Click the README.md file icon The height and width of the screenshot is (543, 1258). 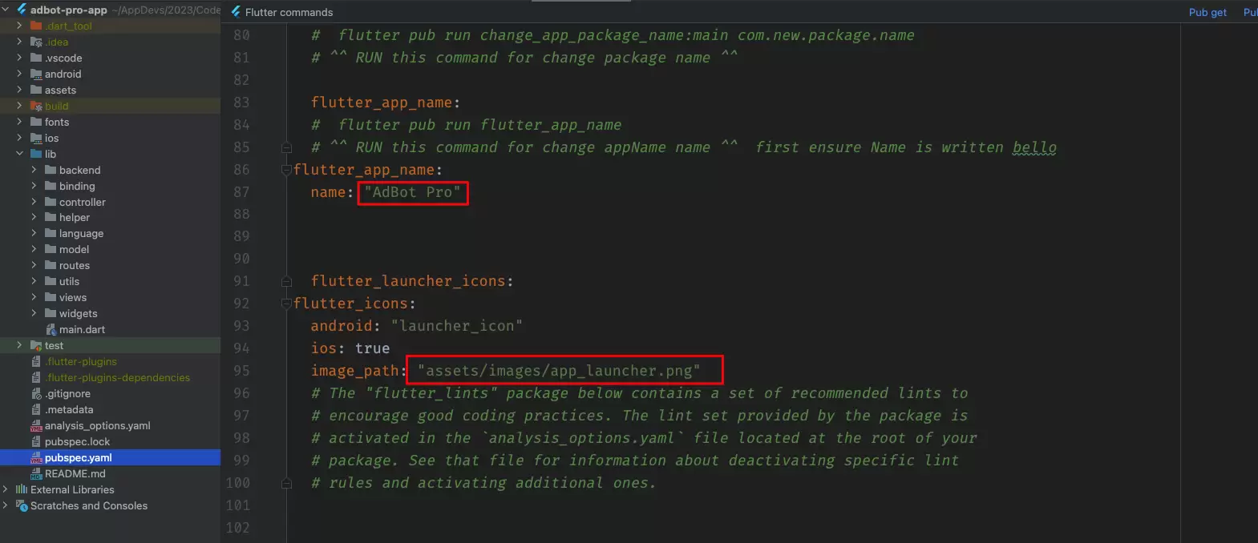point(36,474)
